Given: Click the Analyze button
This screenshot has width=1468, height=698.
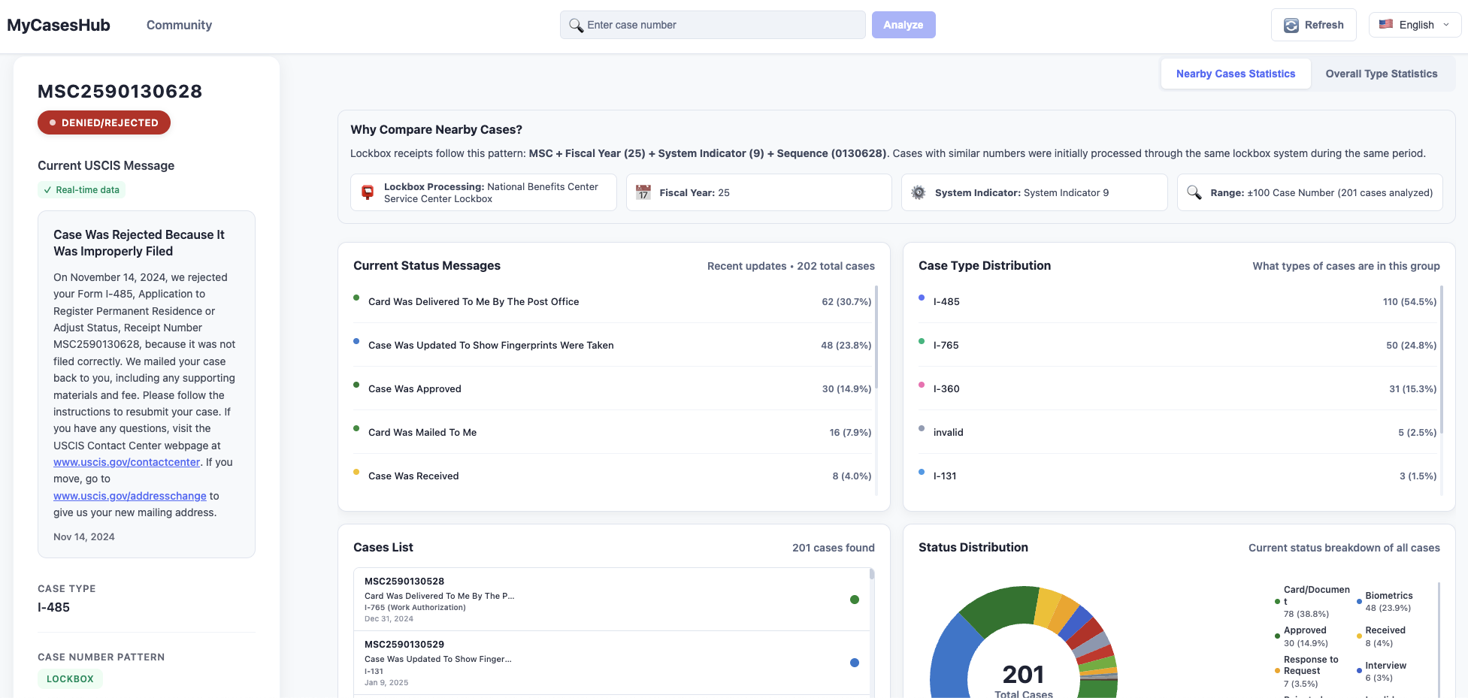Looking at the screenshot, I should click(x=904, y=25).
